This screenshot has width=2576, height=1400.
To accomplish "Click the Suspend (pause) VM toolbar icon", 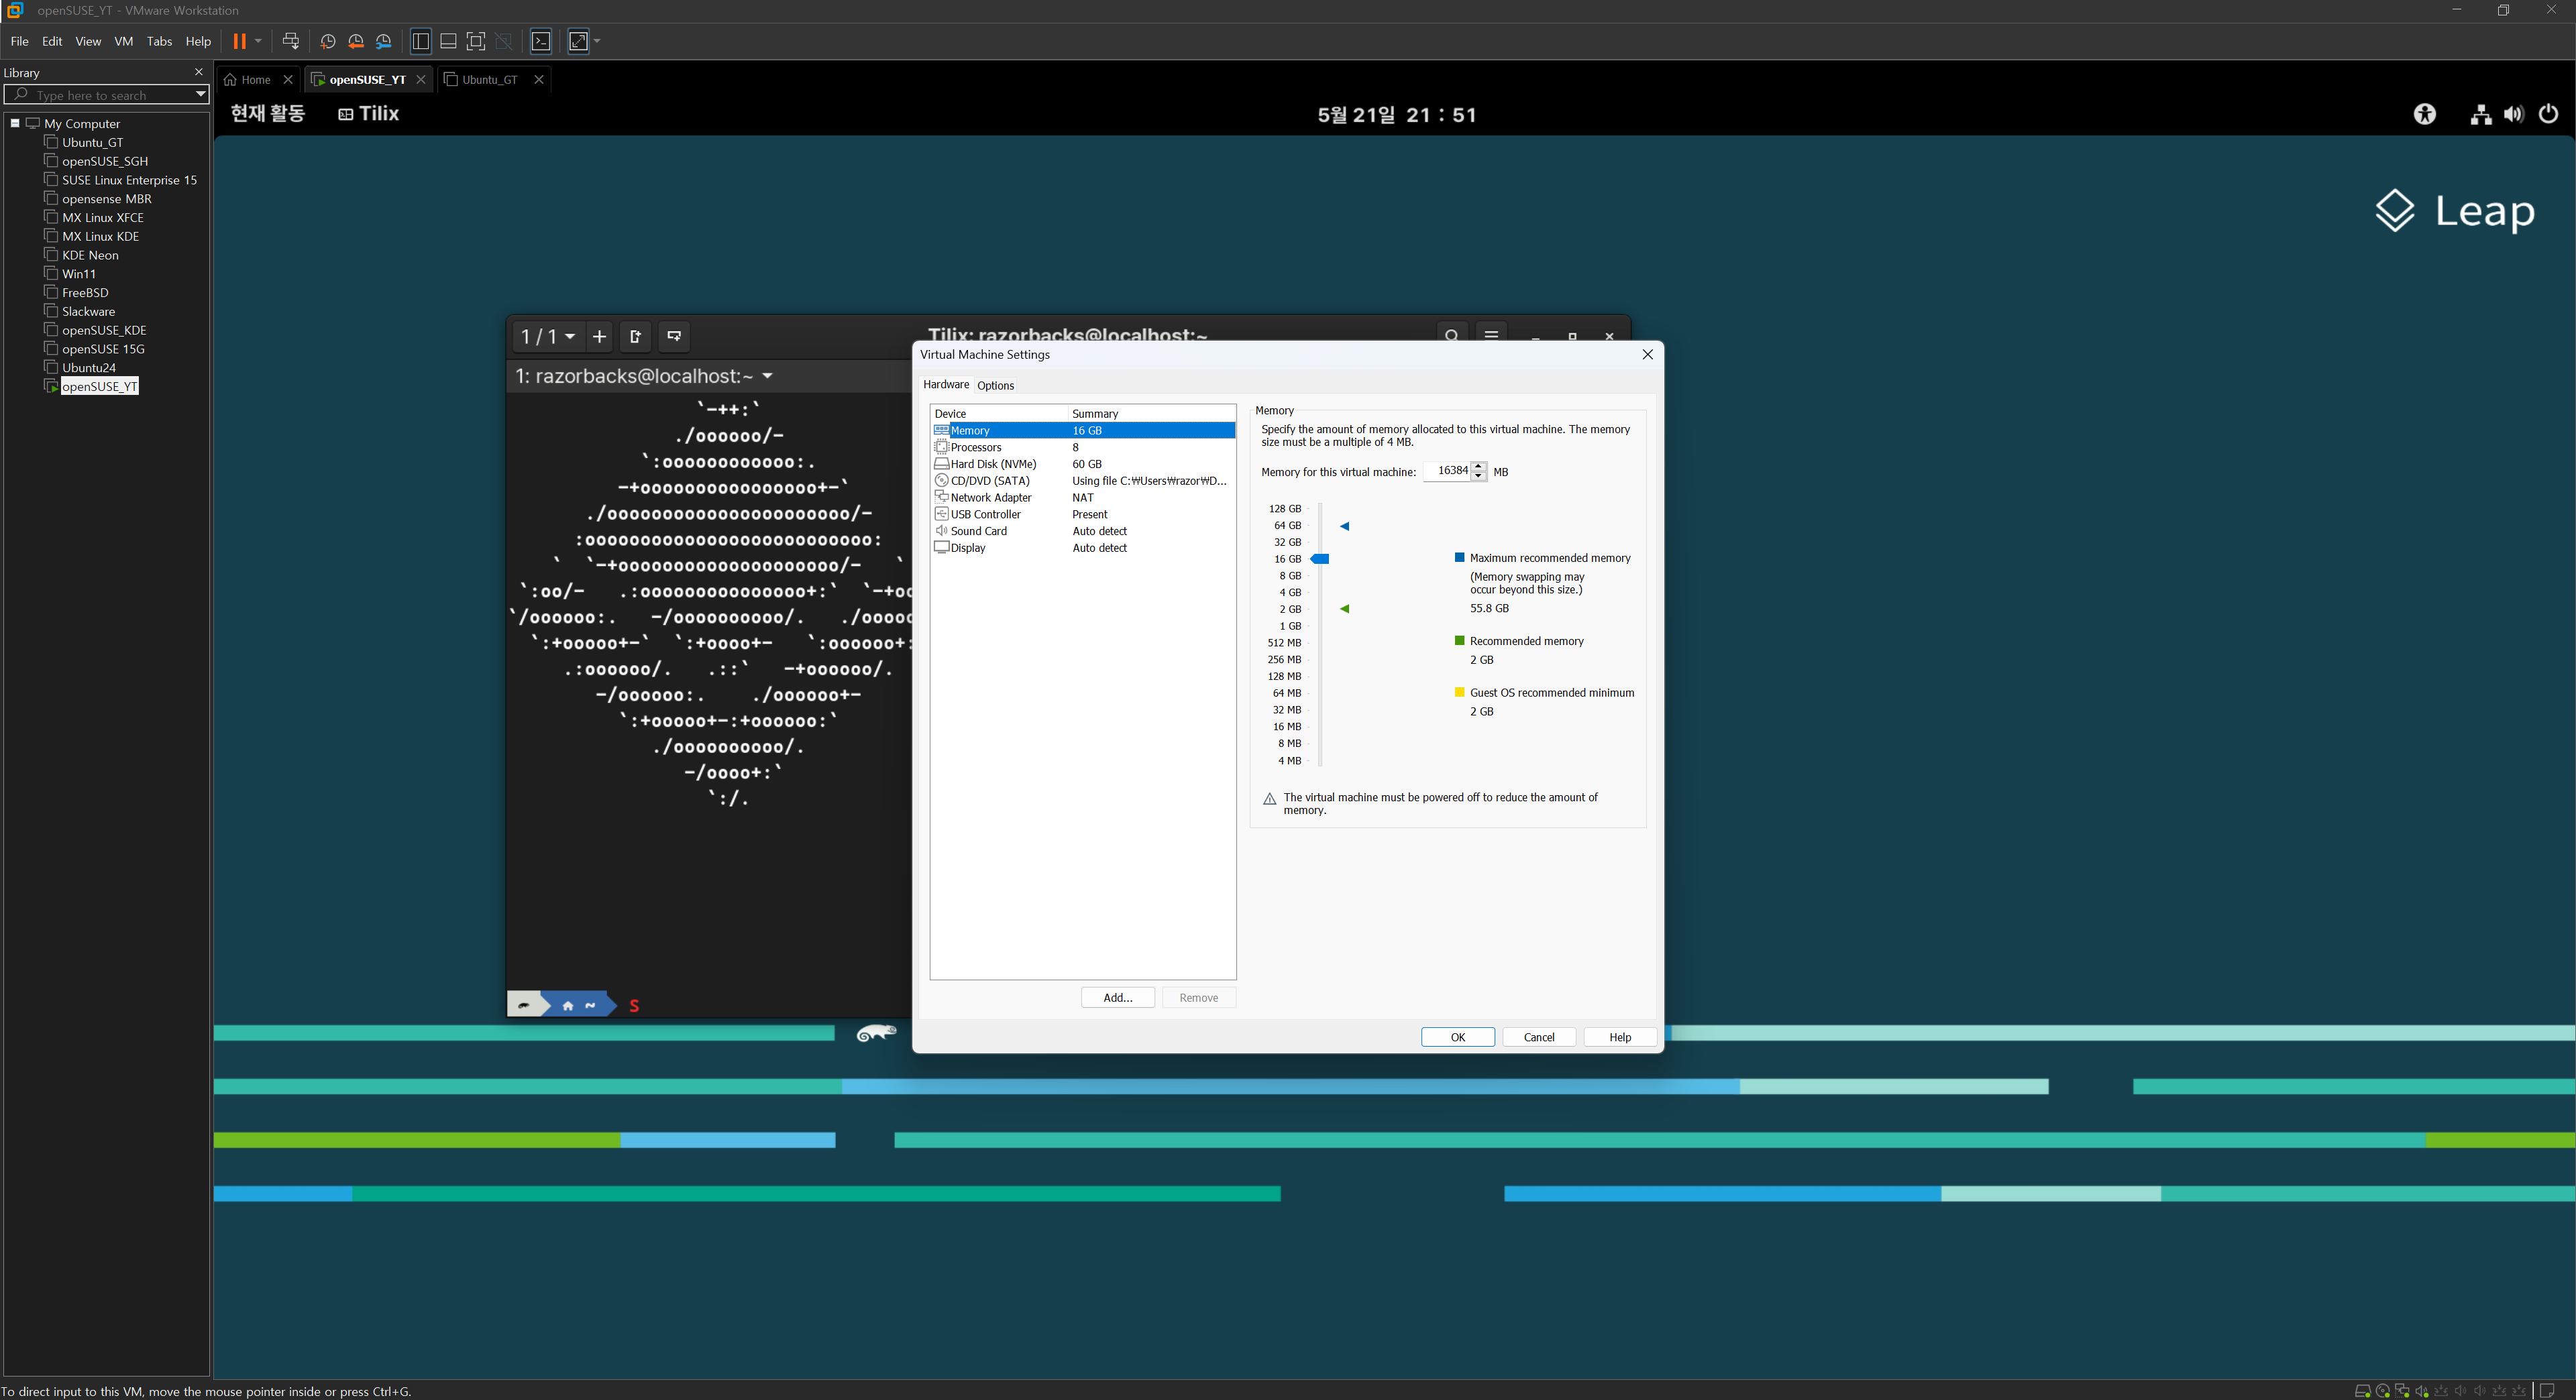I will 239,41.
